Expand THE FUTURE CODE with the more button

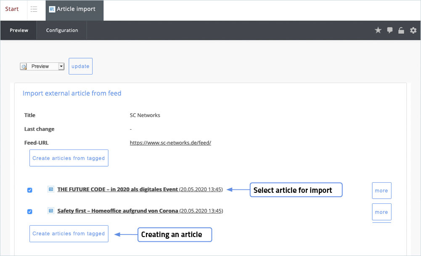[381, 191]
